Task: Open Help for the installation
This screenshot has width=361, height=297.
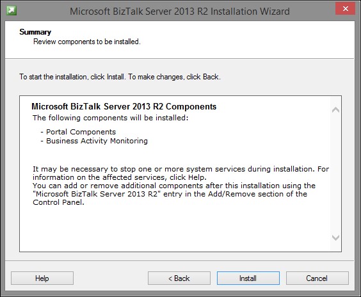Action: (x=42, y=278)
